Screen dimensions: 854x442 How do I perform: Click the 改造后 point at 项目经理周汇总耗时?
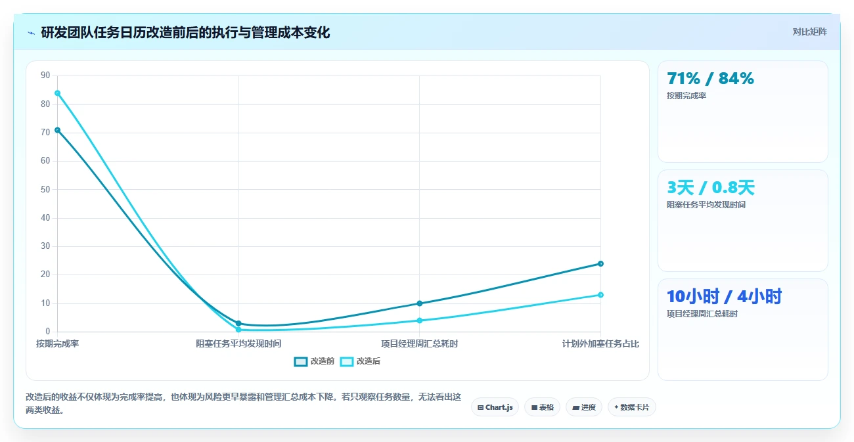point(420,320)
